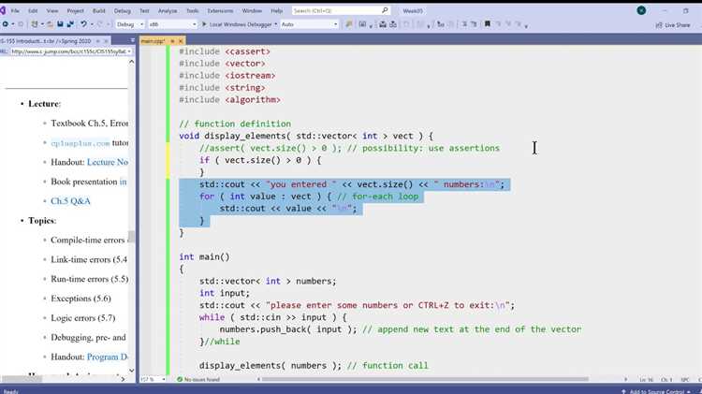Click the comment-out lines toolbar icon
The height and width of the screenshot is (394, 702).
pyautogui.click(x=464, y=24)
